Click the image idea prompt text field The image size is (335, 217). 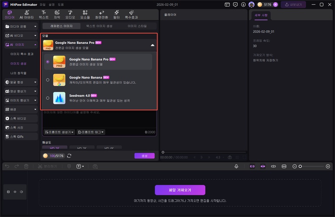[x=100, y=119]
